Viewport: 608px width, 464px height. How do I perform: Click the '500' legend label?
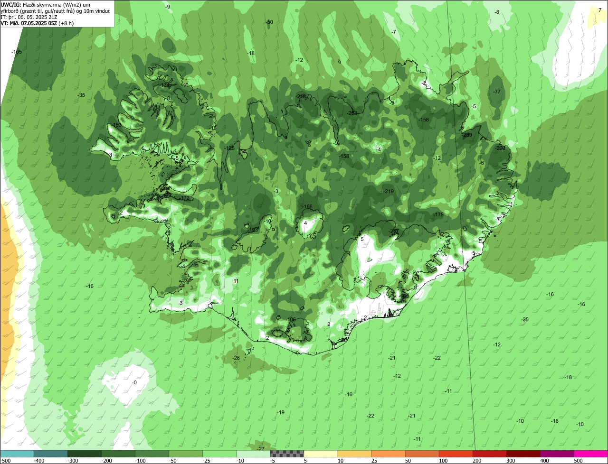pyautogui.click(x=578, y=461)
